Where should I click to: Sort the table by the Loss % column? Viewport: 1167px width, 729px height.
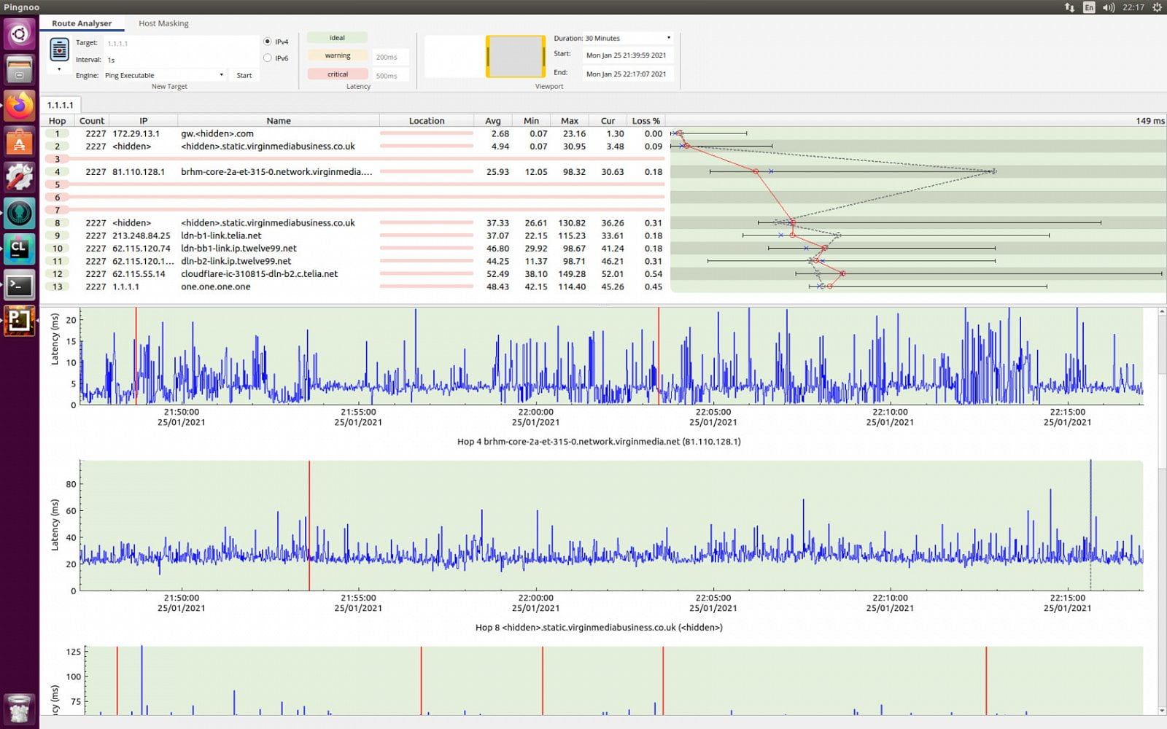(x=645, y=121)
